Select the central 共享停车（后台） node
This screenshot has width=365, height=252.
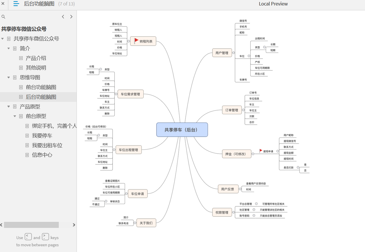(182, 130)
